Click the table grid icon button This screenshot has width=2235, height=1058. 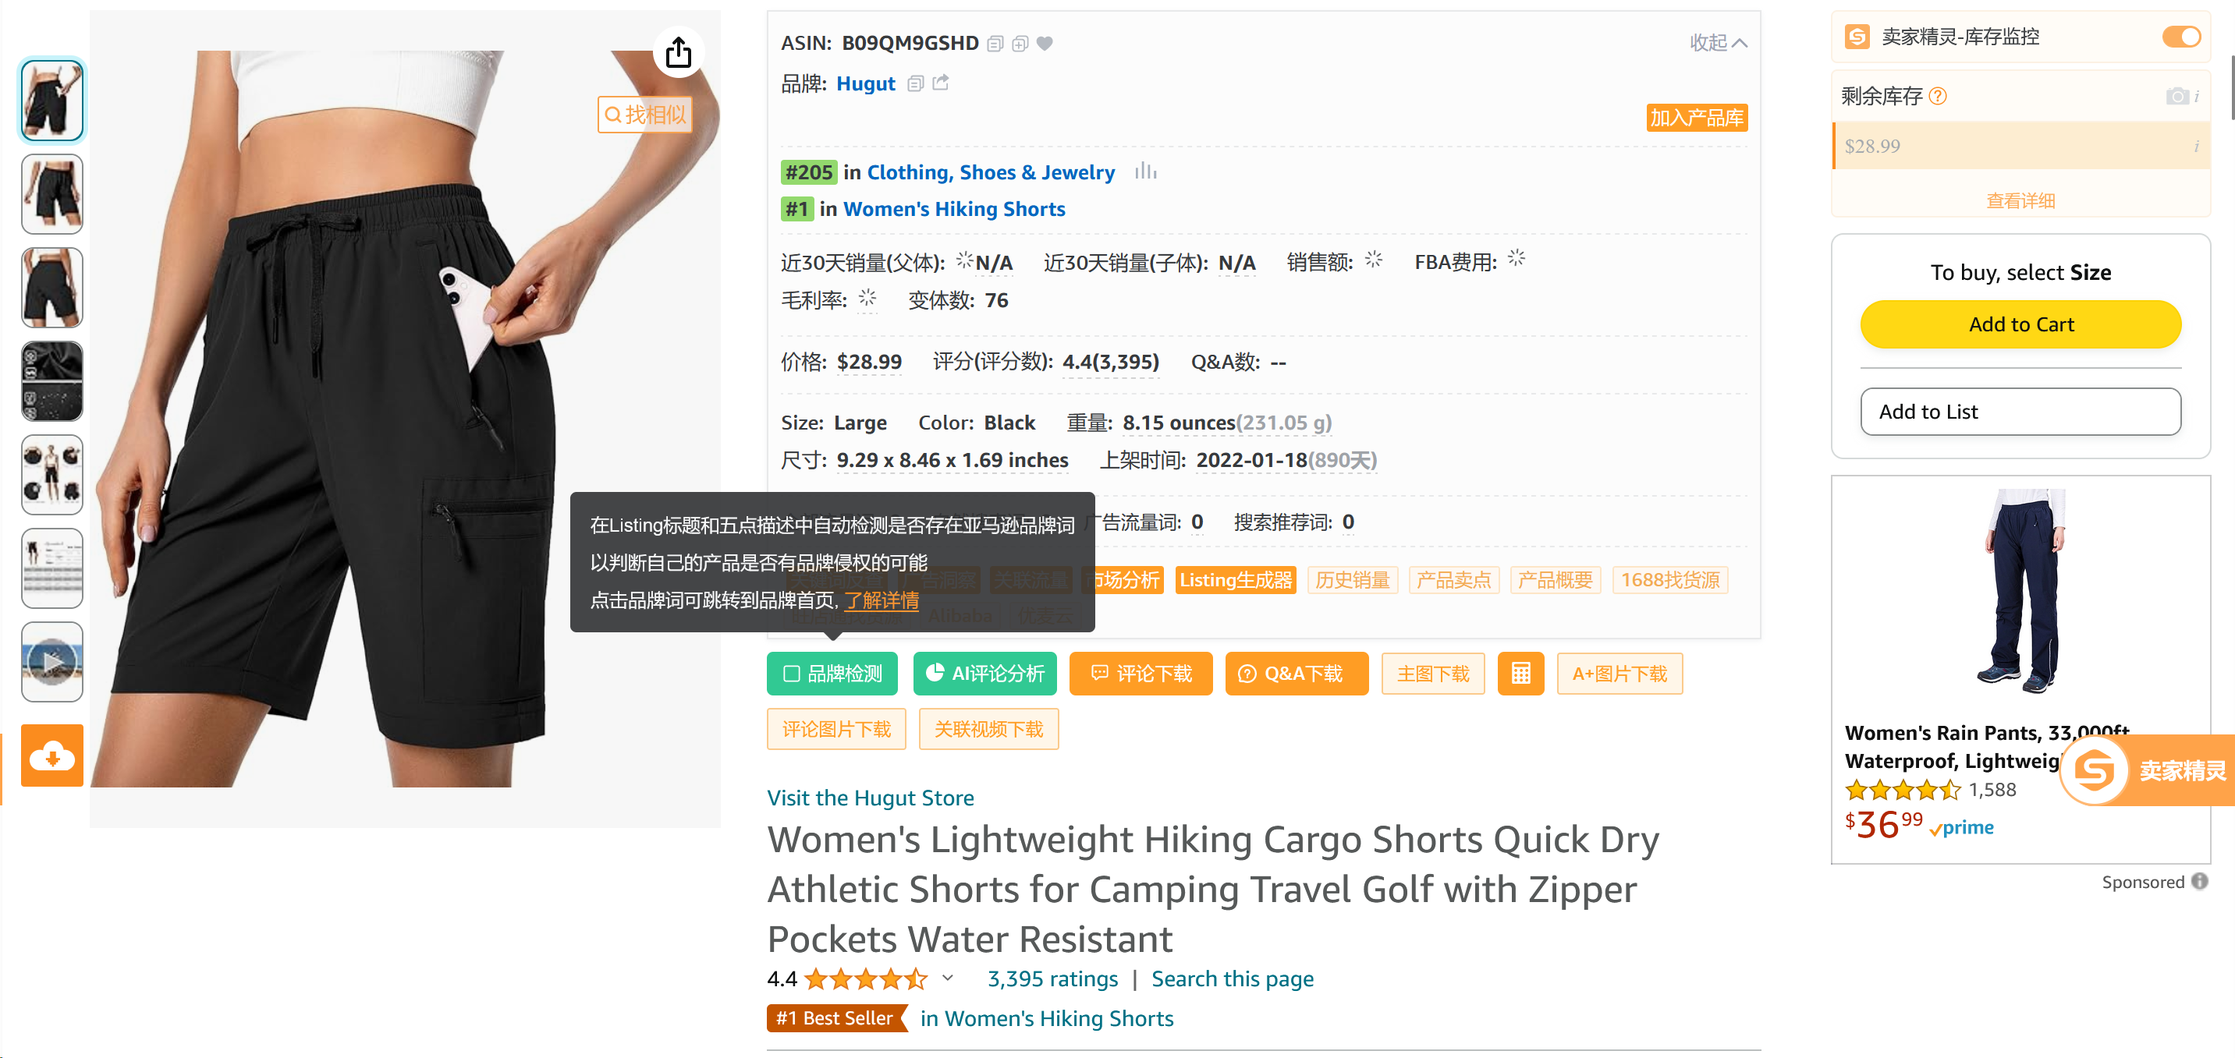click(x=1520, y=673)
